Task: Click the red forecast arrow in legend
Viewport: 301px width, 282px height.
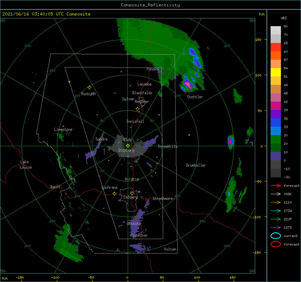Action: pos(276,185)
